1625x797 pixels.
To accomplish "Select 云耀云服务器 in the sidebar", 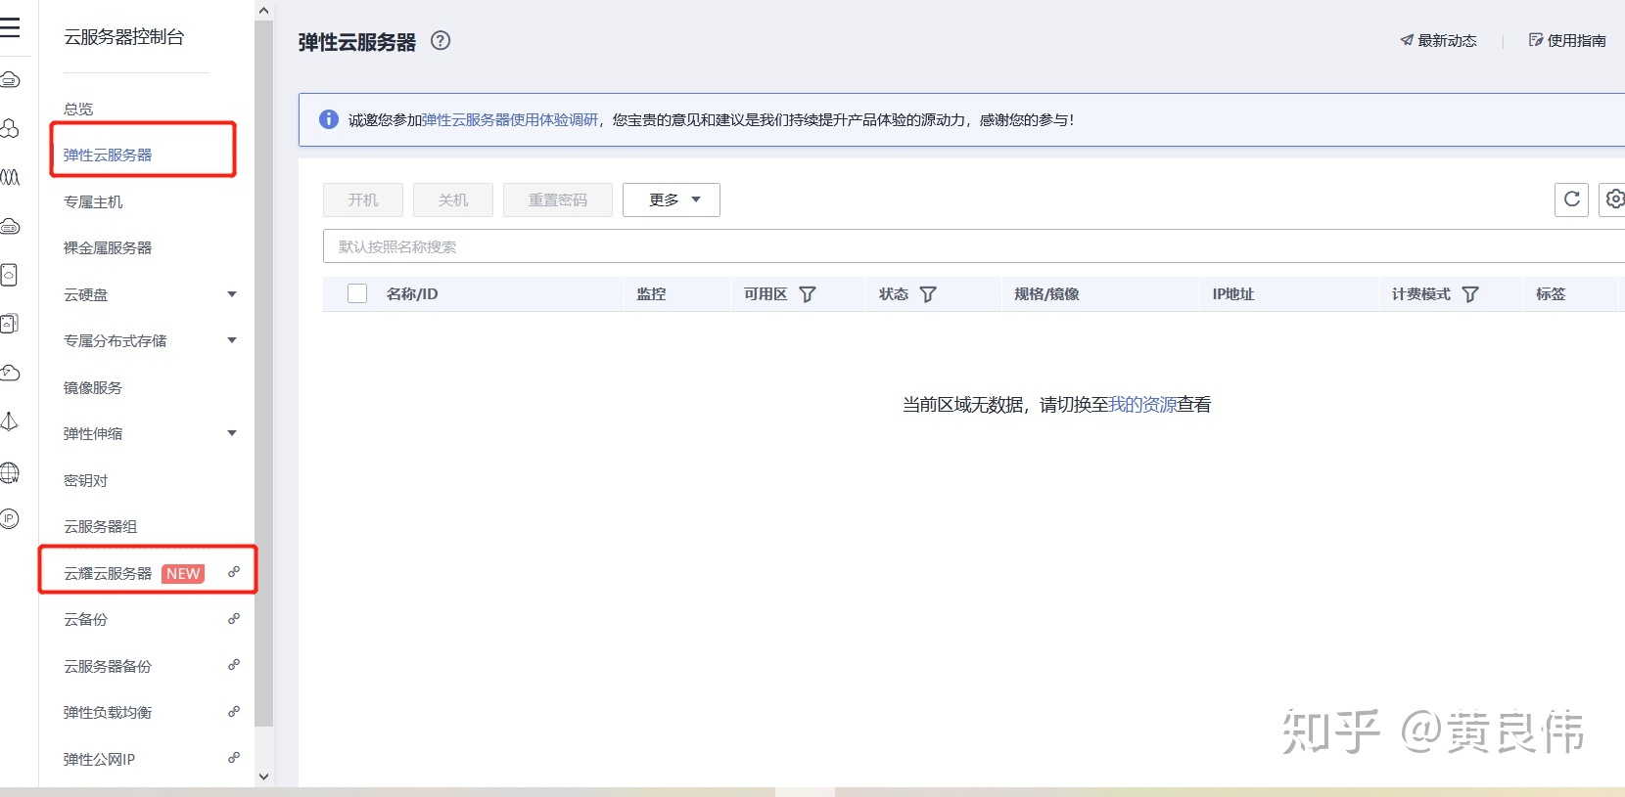I will tap(108, 573).
